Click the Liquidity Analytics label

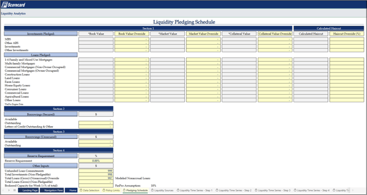[13, 13]
